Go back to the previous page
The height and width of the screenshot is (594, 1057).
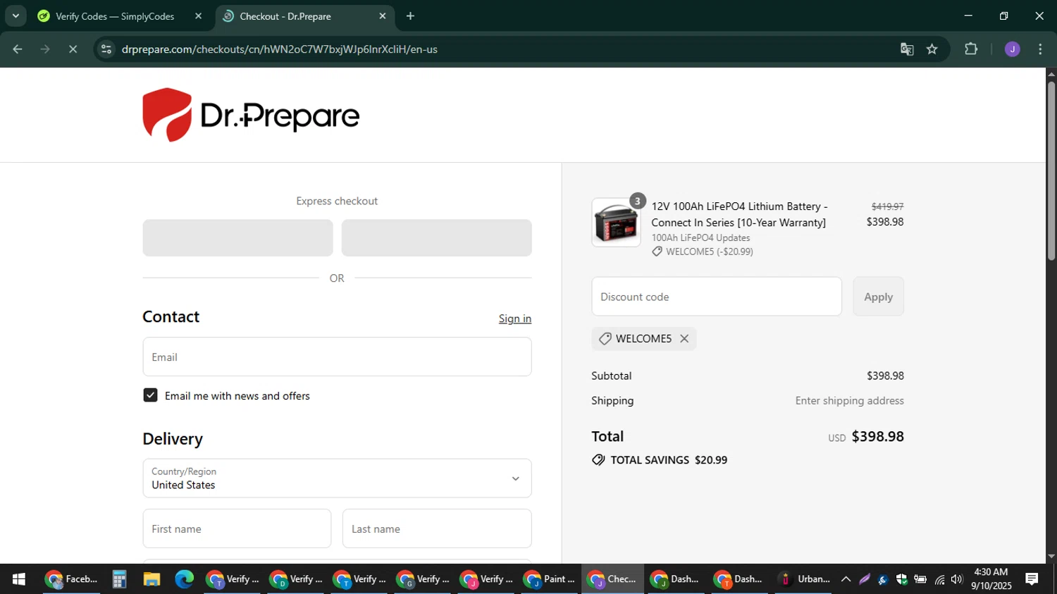[x=18, y=49]
